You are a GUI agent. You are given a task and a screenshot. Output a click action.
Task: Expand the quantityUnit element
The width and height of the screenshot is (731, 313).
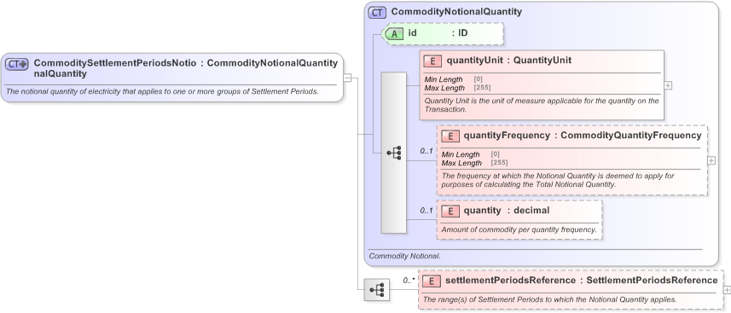tap(668, 86)
